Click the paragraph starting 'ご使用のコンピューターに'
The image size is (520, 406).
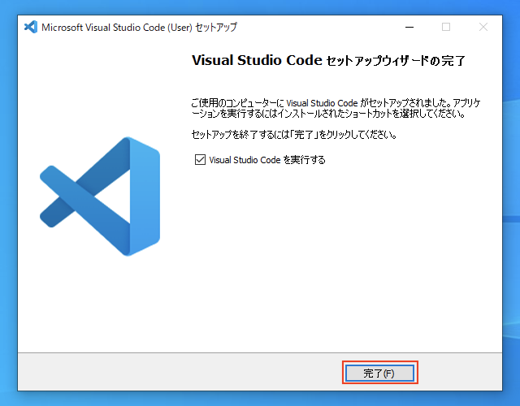[x=336, y=108]
